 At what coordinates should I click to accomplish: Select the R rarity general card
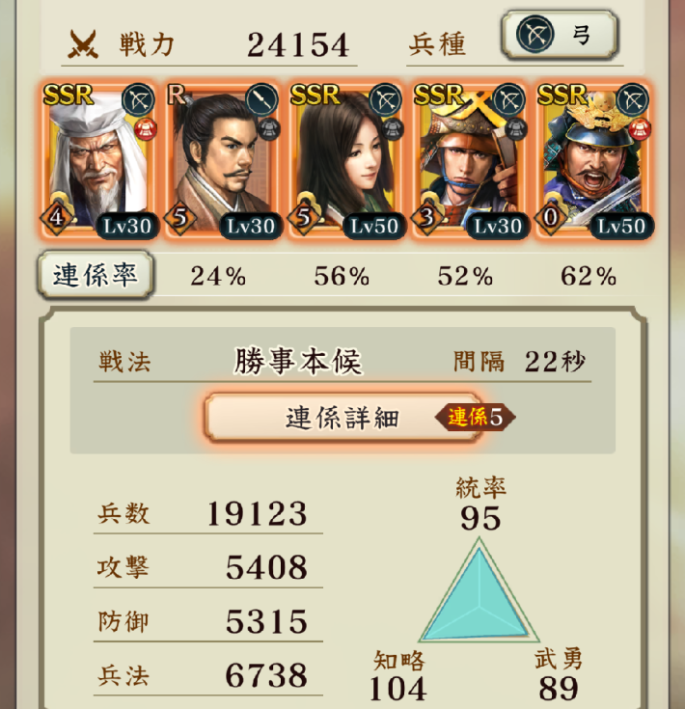pos(222,159)
